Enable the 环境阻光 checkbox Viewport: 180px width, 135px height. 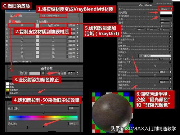point(170,52)
